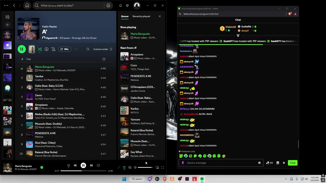Screen dimensions: 326x183
Task: Navigate back in Spotify
Action: 14,5
